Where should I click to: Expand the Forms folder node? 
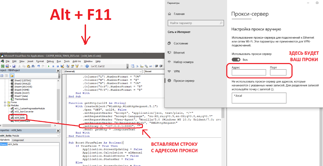point(5,102)
